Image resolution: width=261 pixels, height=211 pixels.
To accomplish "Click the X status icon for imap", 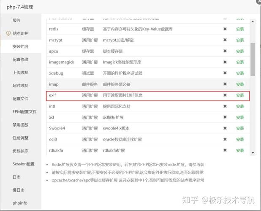I will (x=225, y=84).
